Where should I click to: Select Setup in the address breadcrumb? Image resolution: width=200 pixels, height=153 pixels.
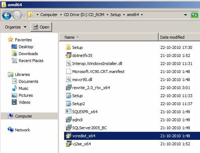[115, 15]
